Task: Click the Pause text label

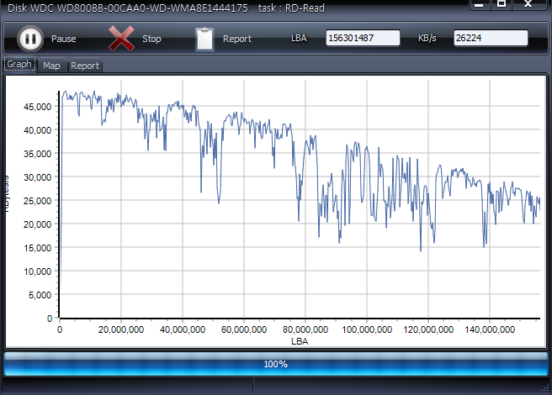Action: (x=63, y=39)
